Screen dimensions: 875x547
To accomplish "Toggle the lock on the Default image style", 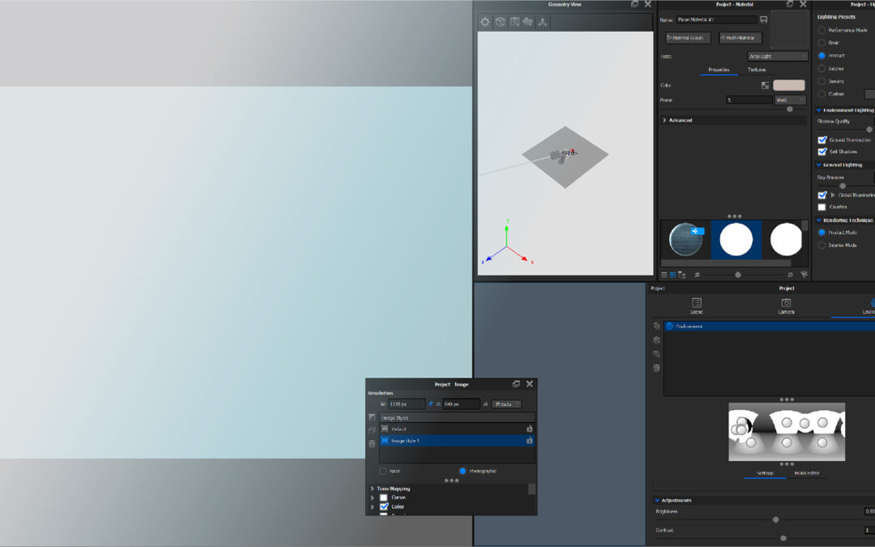I will click(x=529, y=429).
